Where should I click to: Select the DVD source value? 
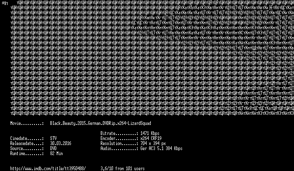(x=53, y=148)
